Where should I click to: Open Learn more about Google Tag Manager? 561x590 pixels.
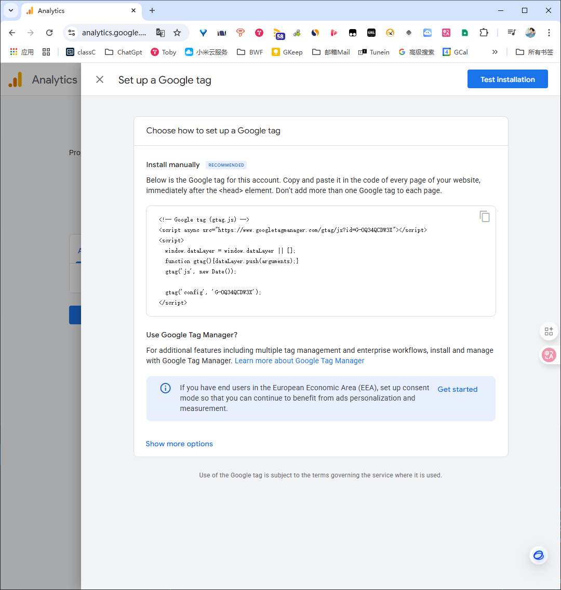click(300, 361)
